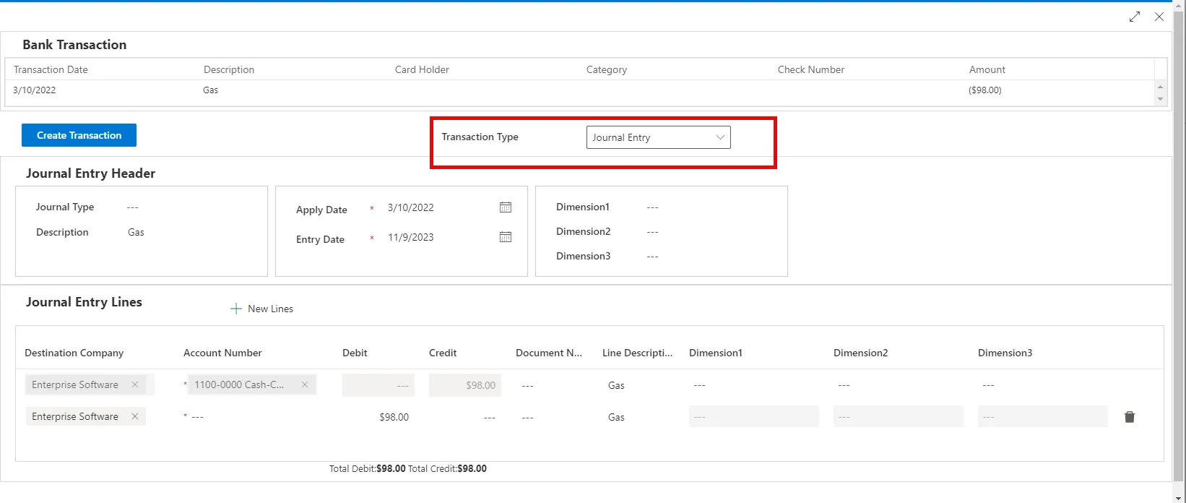Click the header Description value Gas

pyautogui.click(x=136, y=232)
